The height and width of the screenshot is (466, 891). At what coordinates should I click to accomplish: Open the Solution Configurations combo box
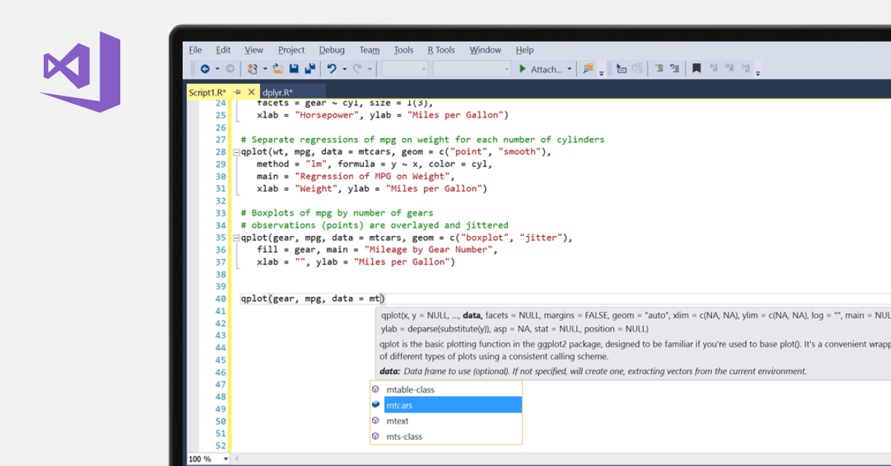(405, 69)
